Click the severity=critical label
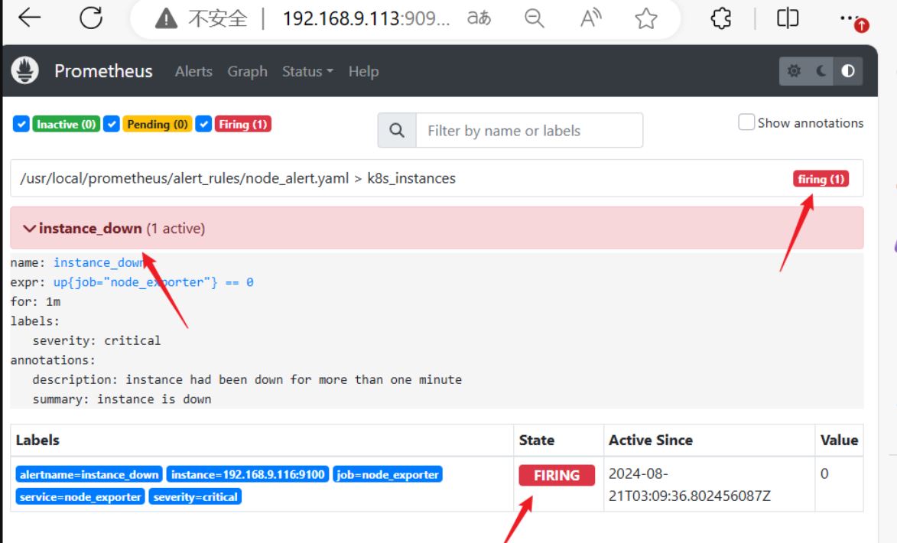Image resolution: width=897 pixels, height=543 pixels. click(x=195, y=496)
